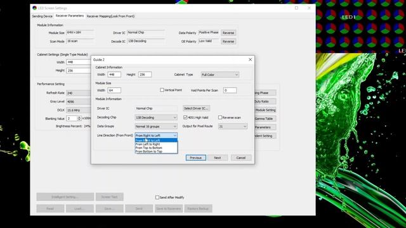Click the Select Driver IC button
Screen dimensions: 406x228
[x=196, y=108]
